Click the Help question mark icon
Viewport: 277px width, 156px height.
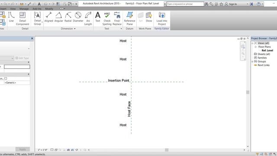tap(258, 4)
